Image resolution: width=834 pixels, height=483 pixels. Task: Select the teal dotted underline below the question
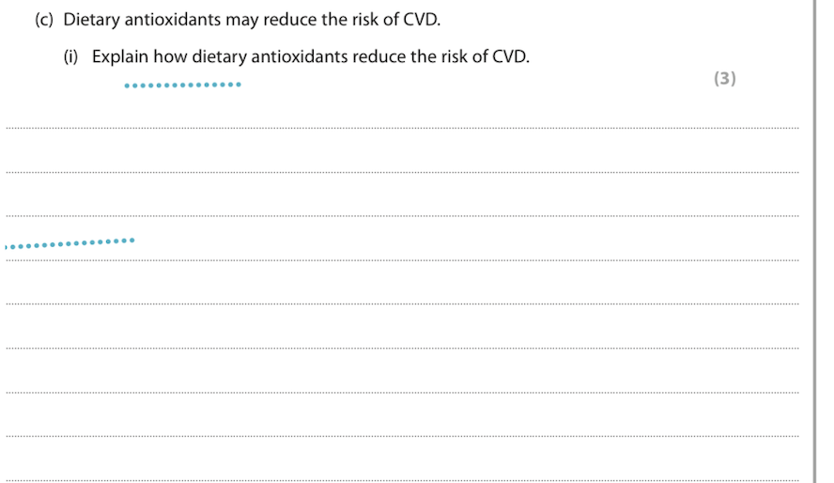point(183,86)
